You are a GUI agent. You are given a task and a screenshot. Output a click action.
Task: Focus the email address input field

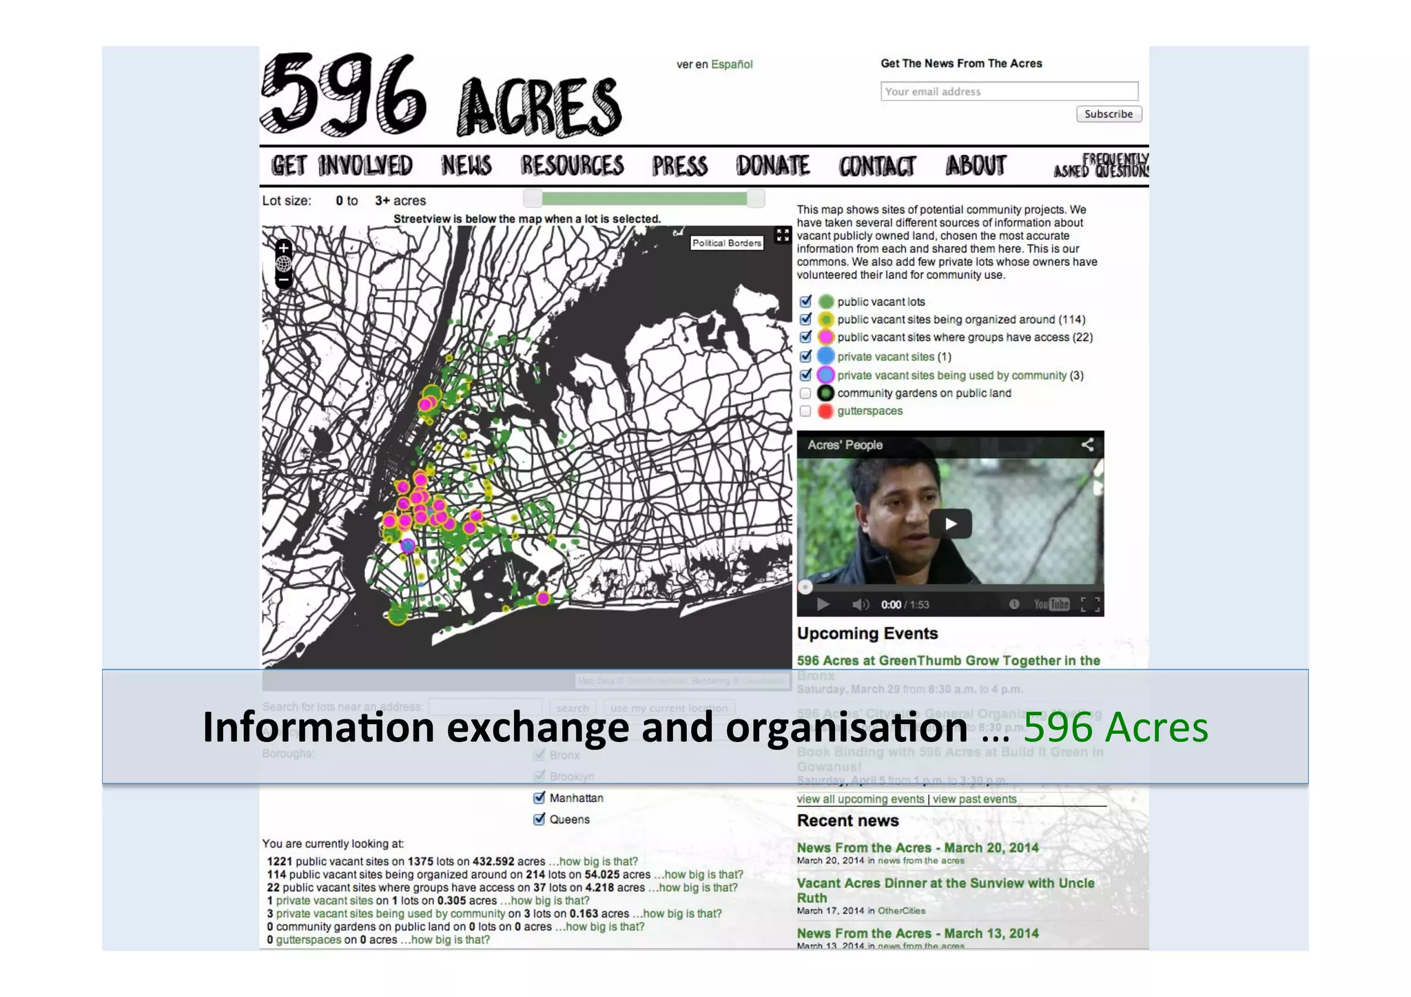coord(1009,92)
